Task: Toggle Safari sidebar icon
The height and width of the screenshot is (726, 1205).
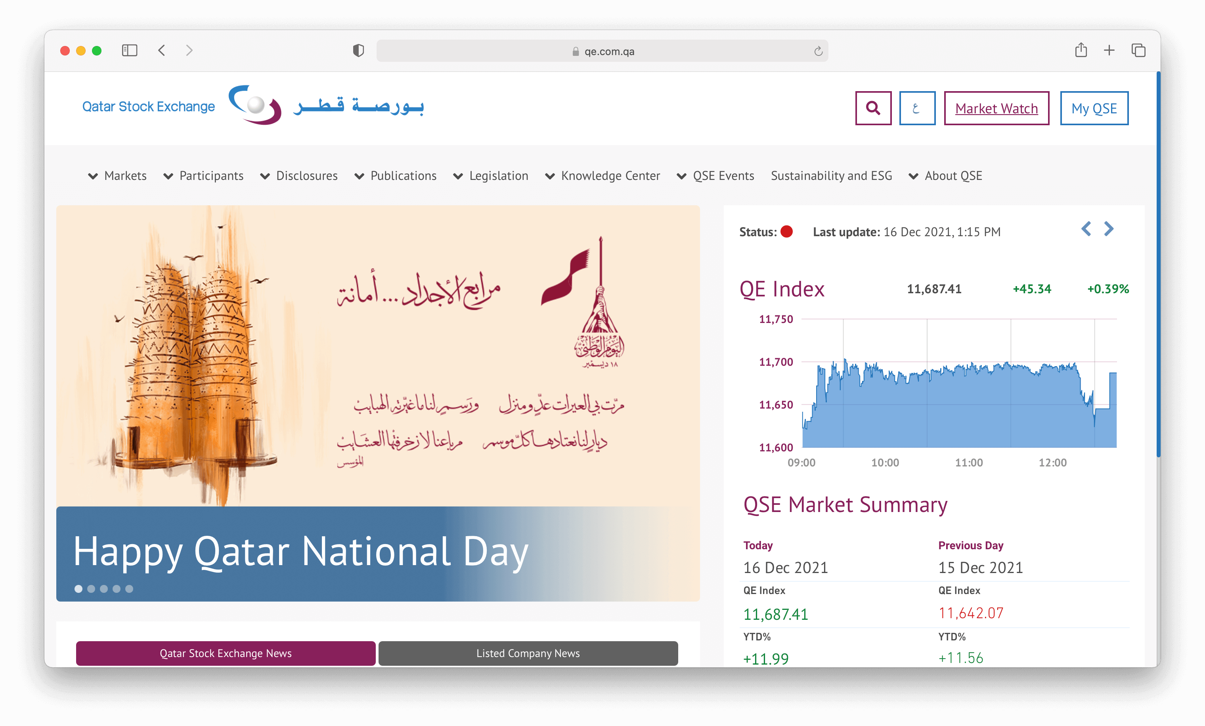Action: [130, 50]
